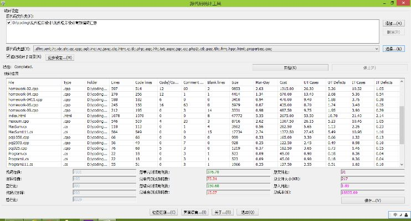411x221 pixels.
Task: Click size value 47772 of index.html
Action: (237, 115)
